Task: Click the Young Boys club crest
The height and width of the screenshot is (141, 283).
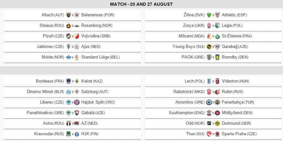Action: [209, 47]
